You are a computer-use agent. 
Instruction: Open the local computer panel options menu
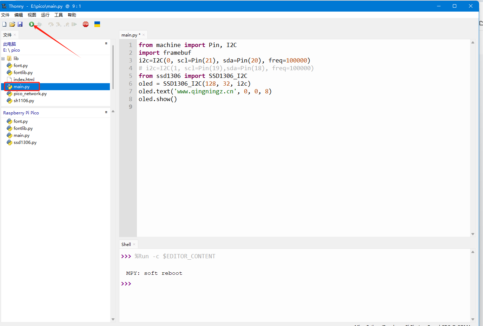click(106, 44)
